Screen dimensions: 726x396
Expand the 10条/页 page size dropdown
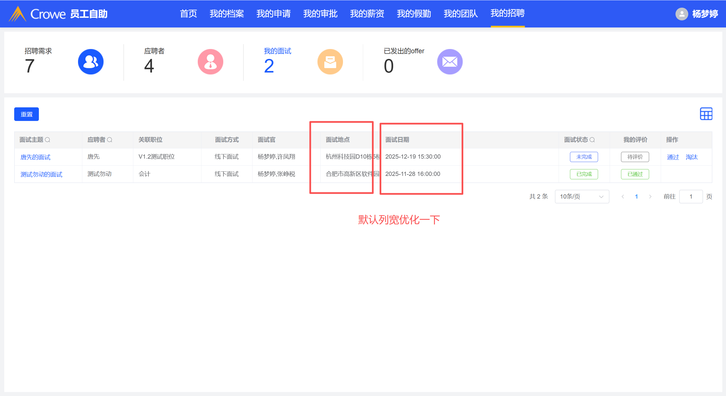tap(582, 197)
